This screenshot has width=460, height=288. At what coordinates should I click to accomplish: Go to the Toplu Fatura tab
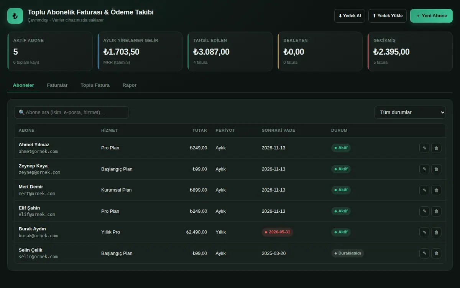click(x=95, y=85)
